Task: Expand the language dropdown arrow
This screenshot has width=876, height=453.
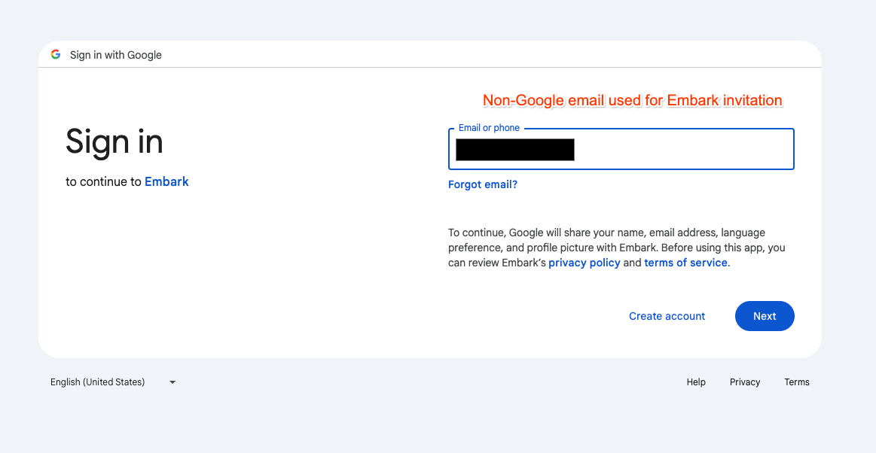Action: (x=172, y=382)
